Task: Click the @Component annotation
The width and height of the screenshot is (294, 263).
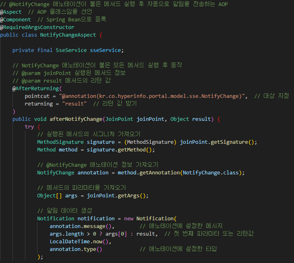Action: point(15,20)
